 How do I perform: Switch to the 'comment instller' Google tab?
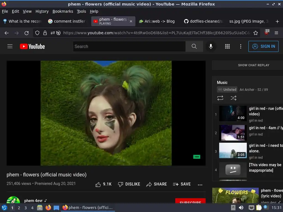[x=67, y=21]
